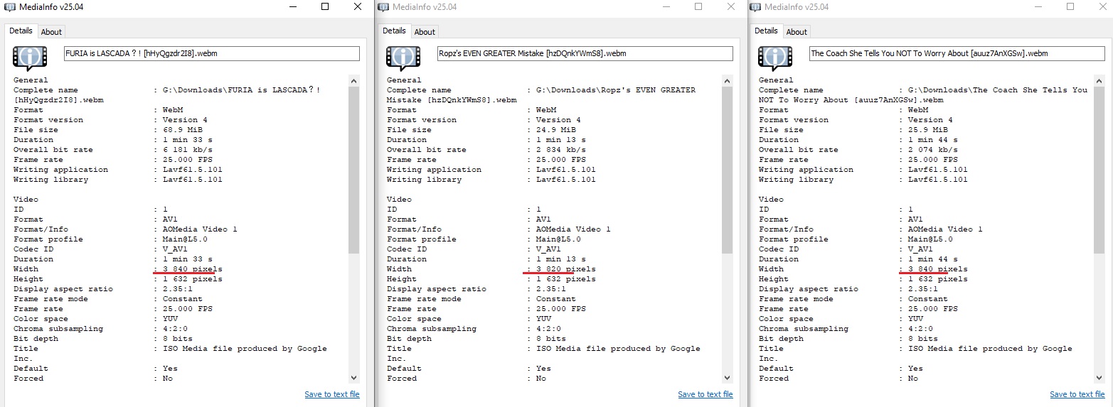Click the title bar app icon of left MediaInfo window

point(9,7)
